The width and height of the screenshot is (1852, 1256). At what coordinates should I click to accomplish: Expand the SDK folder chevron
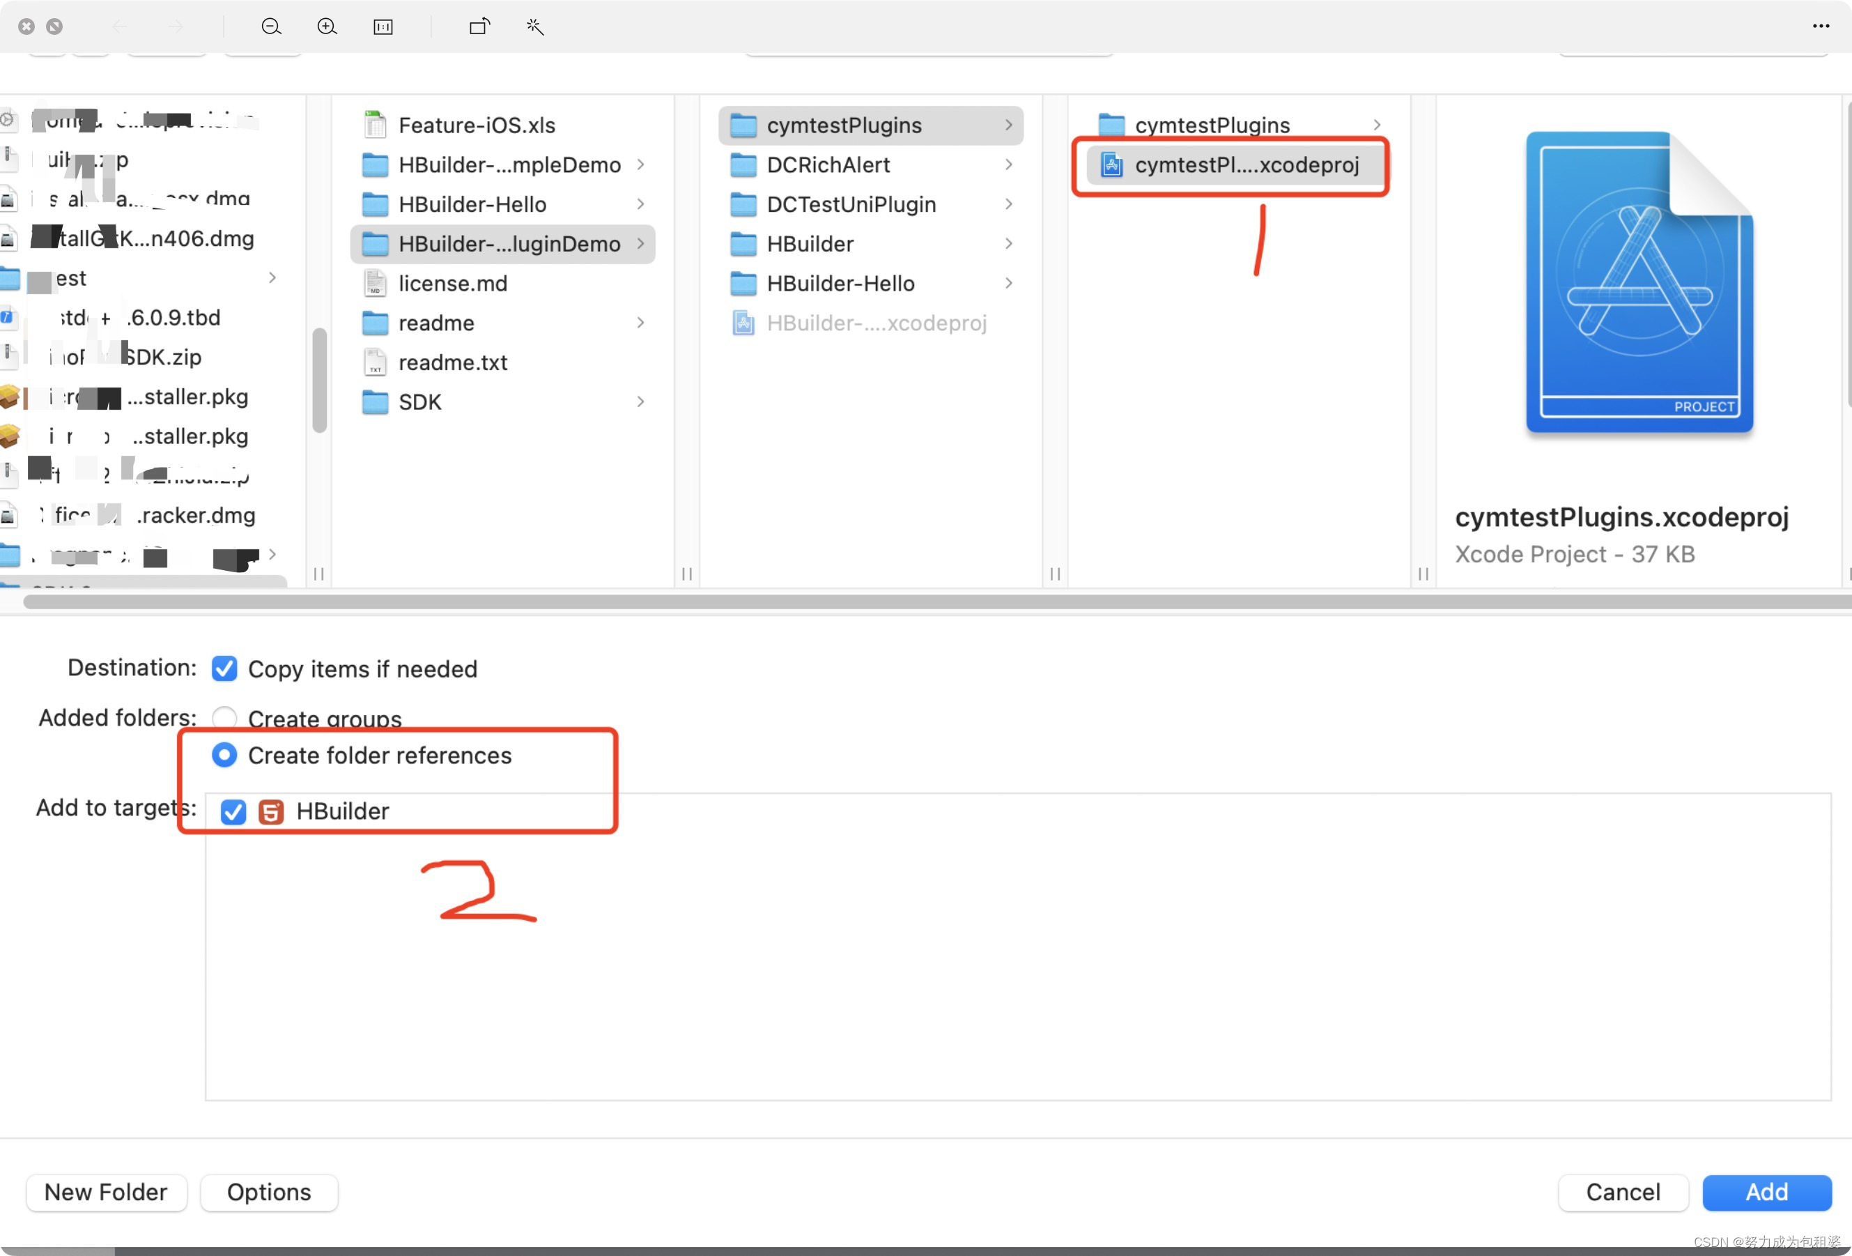641,401
